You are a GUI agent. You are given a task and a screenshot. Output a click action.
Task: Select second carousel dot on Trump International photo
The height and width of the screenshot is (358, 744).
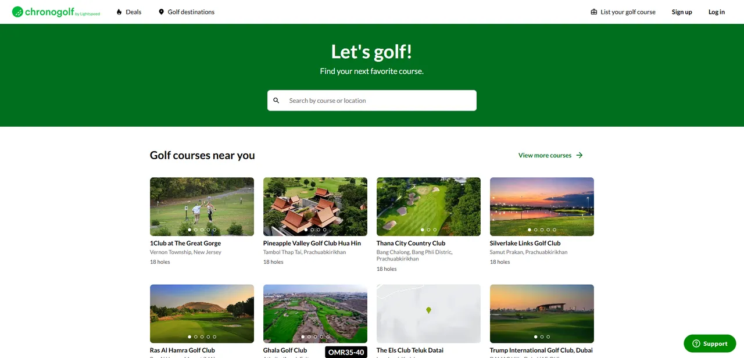tap(542, 336)
